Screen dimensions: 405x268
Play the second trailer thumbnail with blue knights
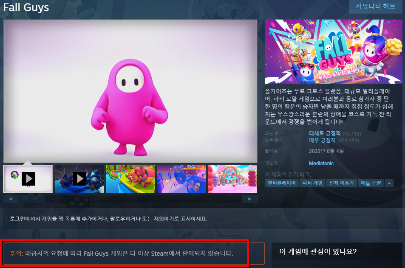(79, 179)
